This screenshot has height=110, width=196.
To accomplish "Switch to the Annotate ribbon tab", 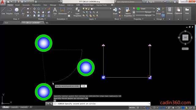I will tap(26, 5).
